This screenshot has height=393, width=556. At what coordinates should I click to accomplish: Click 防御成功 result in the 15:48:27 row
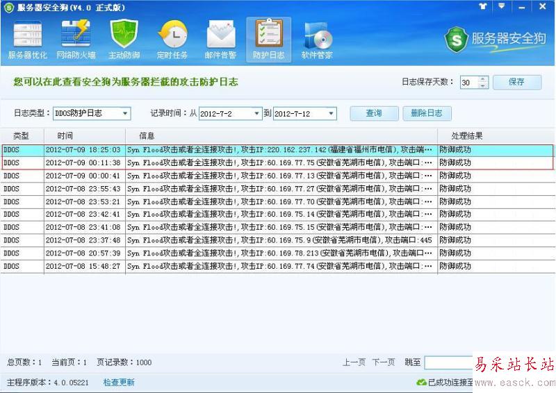[455, 266]
